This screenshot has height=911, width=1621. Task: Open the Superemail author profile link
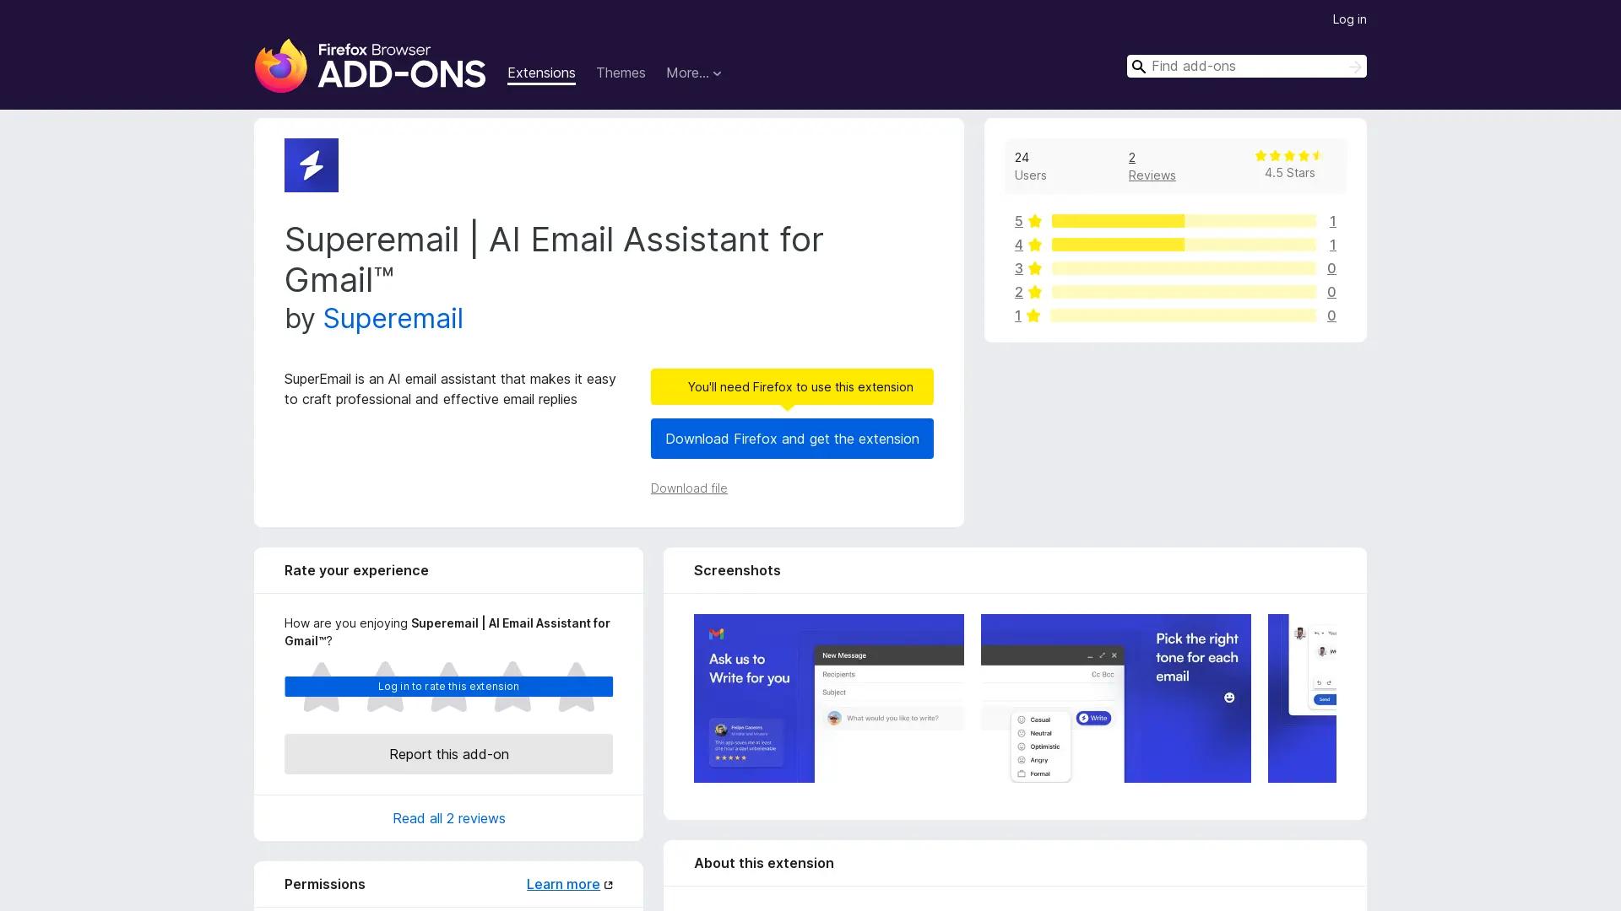pos(393,319)
